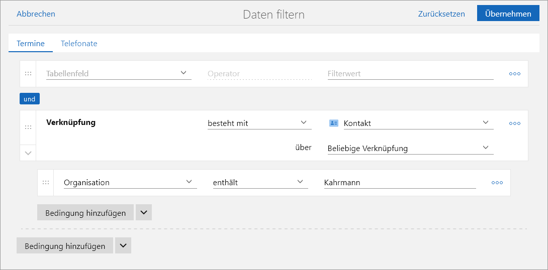
Task: Collapse the Verknüpfung condition group
Action: click(28, 153)
